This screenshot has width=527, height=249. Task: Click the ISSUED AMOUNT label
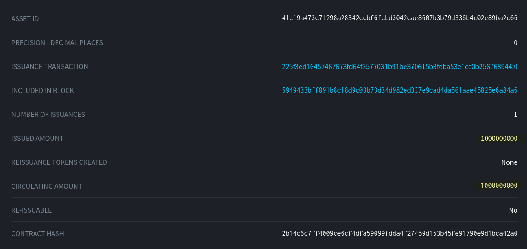tap(37, 139)
